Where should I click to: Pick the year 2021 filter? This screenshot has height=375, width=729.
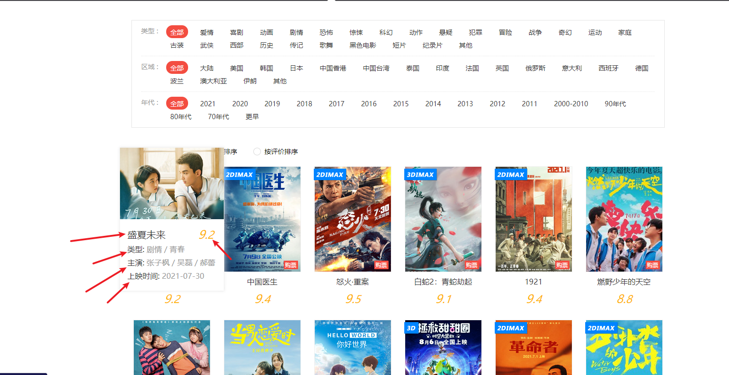(208, 104)
